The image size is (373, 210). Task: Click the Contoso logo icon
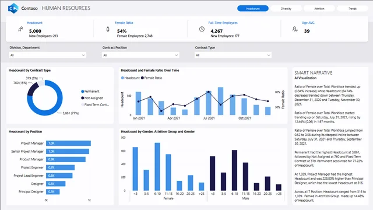coord(13,8)
